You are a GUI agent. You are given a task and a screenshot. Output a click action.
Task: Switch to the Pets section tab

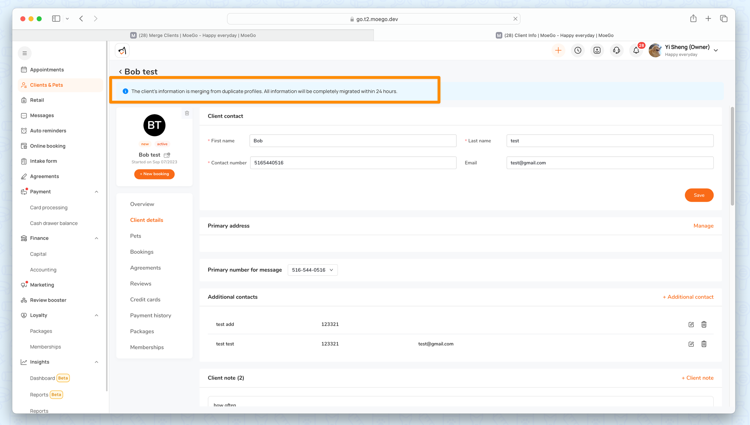click(x=135, y=236)
